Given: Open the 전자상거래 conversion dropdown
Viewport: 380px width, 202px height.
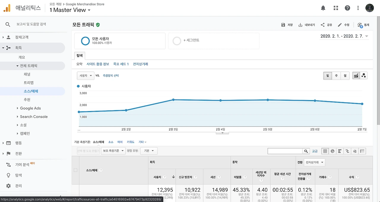Looking at the screenshot, I should [x=314, y=162].
